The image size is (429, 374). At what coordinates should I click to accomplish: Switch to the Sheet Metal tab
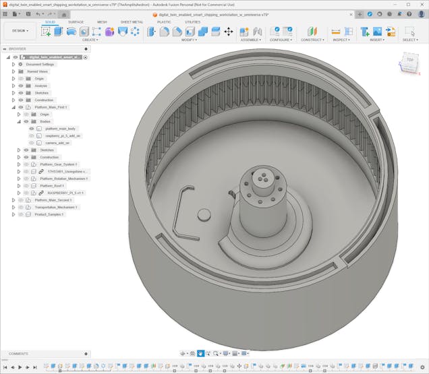pos(132,22)
